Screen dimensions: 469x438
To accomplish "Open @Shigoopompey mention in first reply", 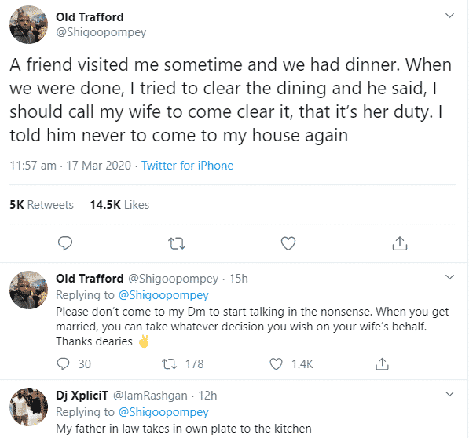I will [x=163, y=295].
